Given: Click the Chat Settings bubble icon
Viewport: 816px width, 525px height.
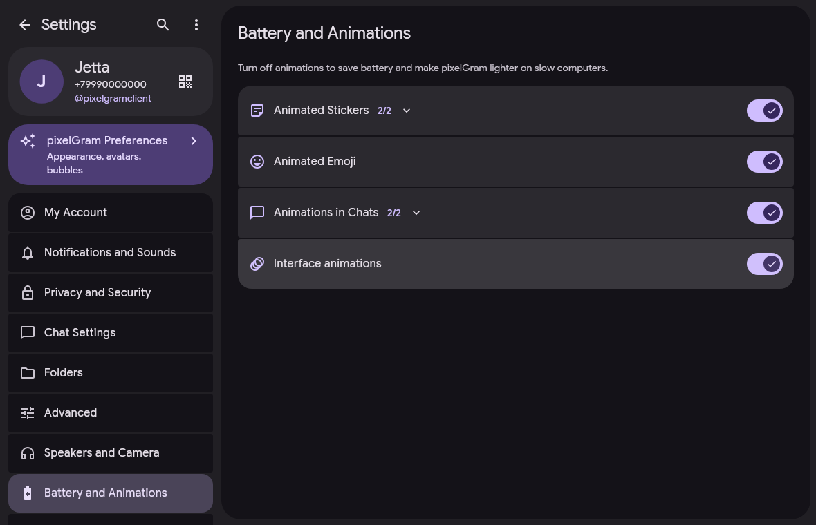Looking at the screenshot, I should click(28, 333).
